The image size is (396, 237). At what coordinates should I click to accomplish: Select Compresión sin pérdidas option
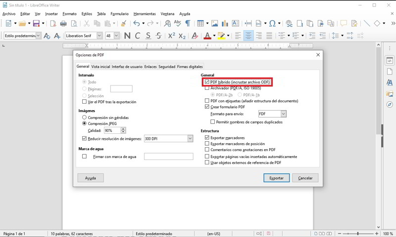coord(84,118)
